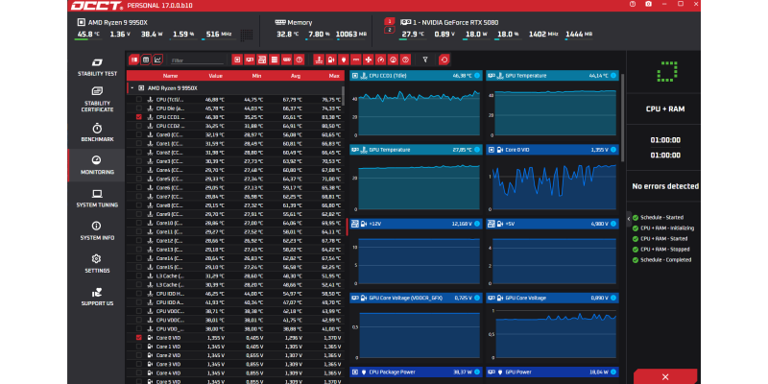Screen dimensions: 768x384
Task: Check the CPU Die sensor checkbox
Action: pos(139,108)
